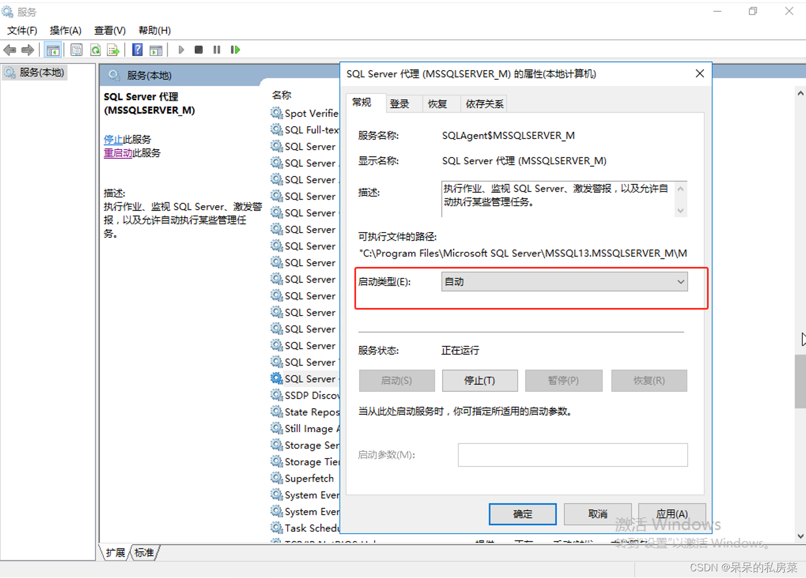This screenshot has height=578, width=806.
Task: Click the greyed 恢复(R) button
Action: 649,381
